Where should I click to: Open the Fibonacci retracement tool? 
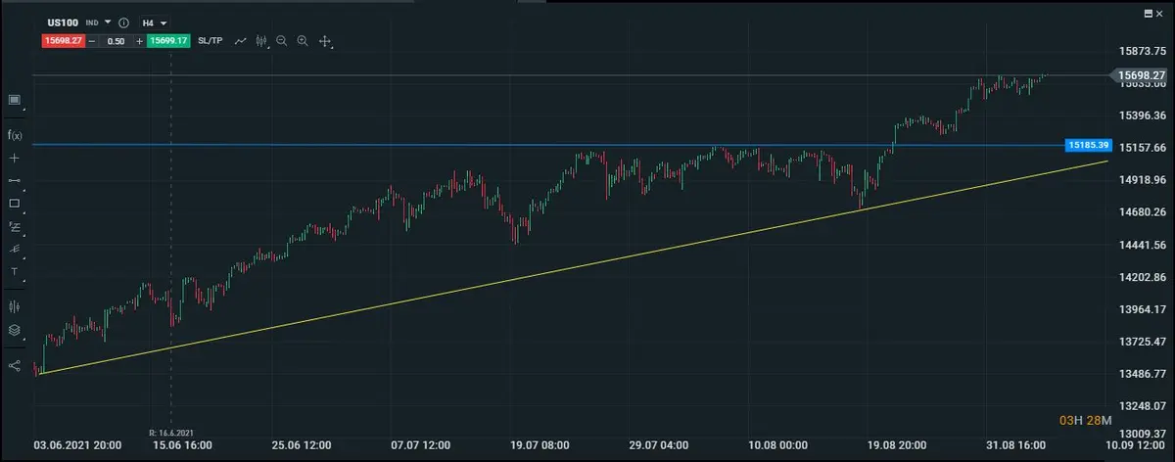tap(15, 226)
